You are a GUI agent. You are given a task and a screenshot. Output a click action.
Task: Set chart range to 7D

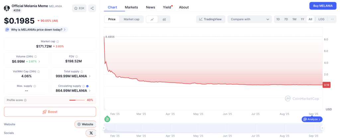[x=286, y=19]
